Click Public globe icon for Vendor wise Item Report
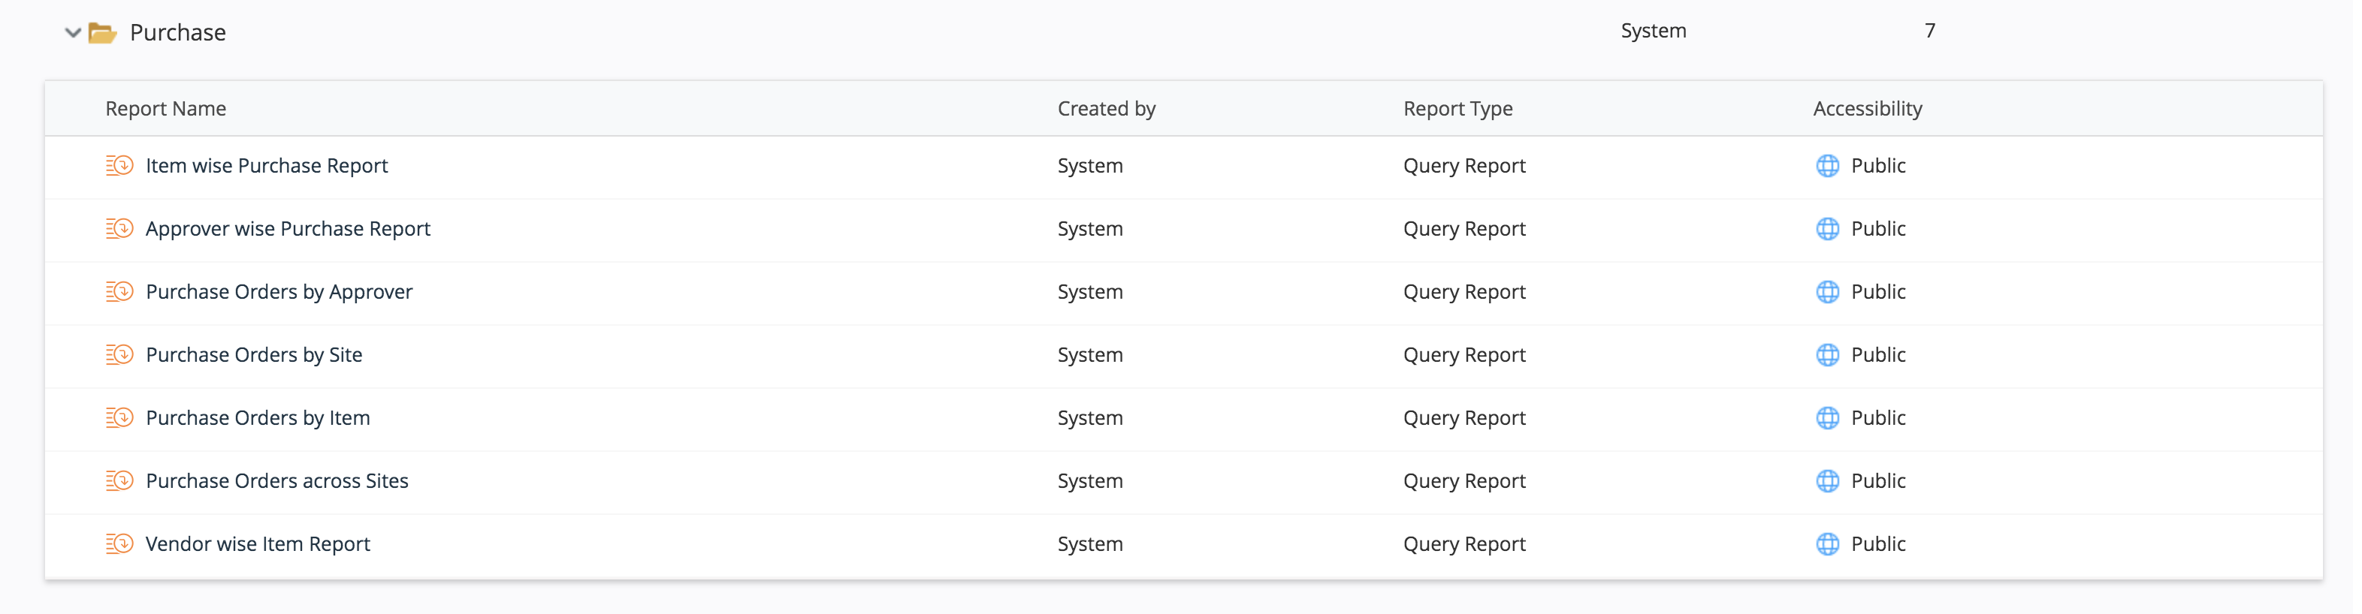The height and width of the screenshot is (614, 2362). tap(1826, 544)
